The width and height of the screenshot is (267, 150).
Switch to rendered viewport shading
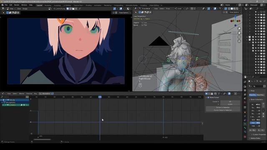pos(237,8)
